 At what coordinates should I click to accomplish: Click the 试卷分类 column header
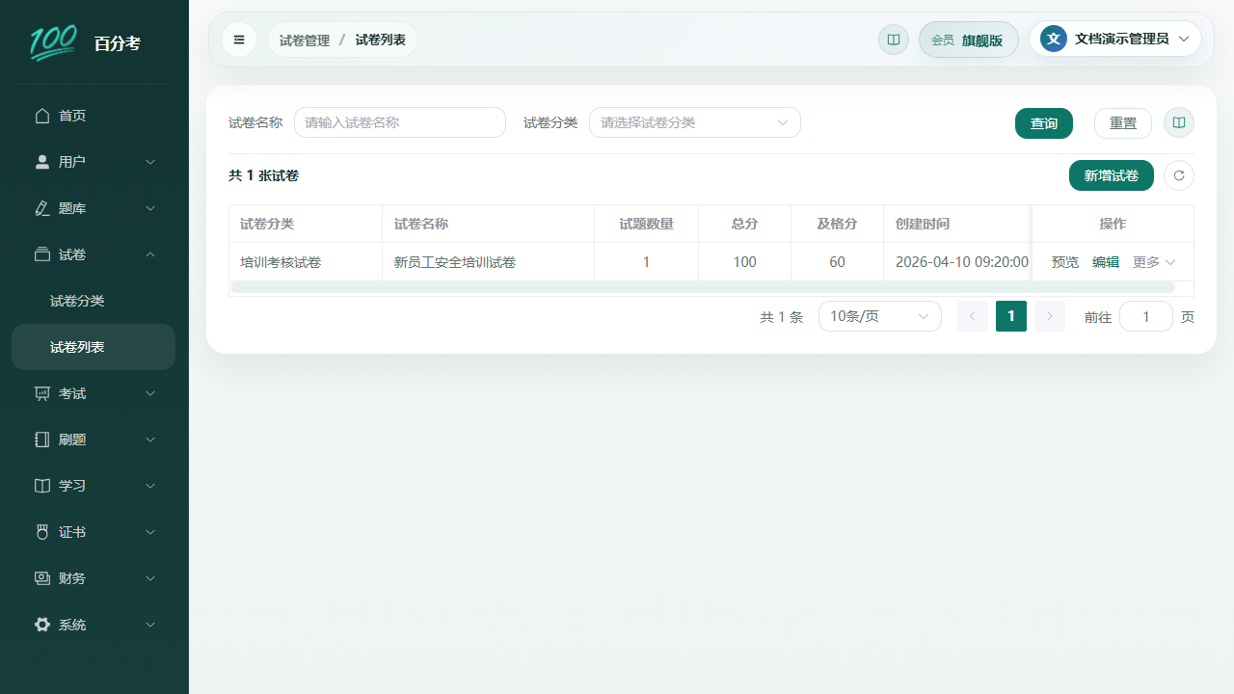pos(306,224)
